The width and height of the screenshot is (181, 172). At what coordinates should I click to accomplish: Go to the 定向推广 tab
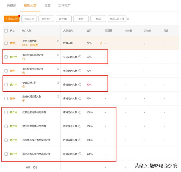64,5
